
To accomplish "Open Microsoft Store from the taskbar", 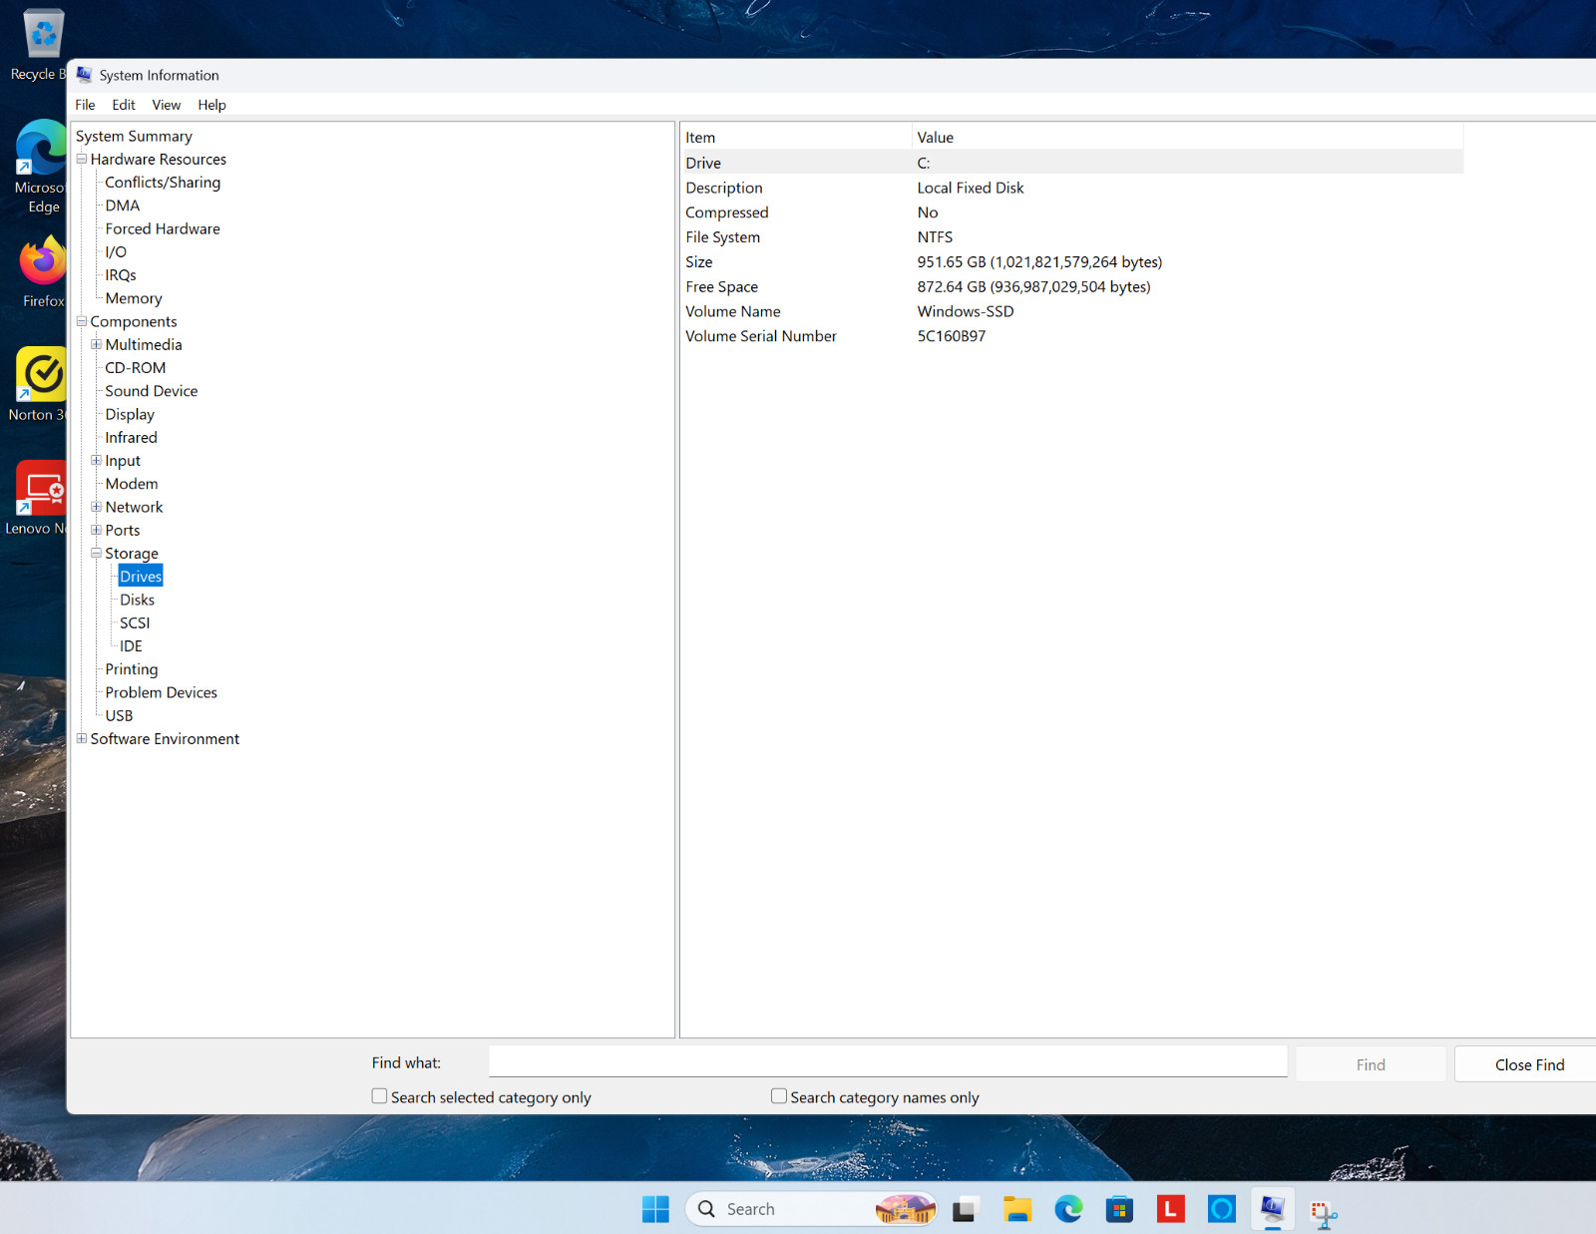I will (1119, 1209).
